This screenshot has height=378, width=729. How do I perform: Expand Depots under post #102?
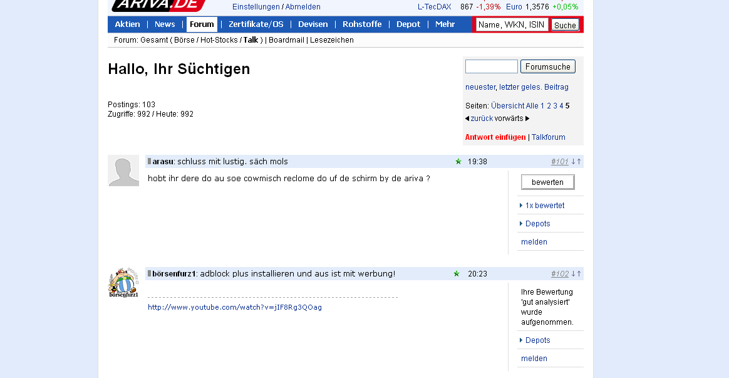537,340
